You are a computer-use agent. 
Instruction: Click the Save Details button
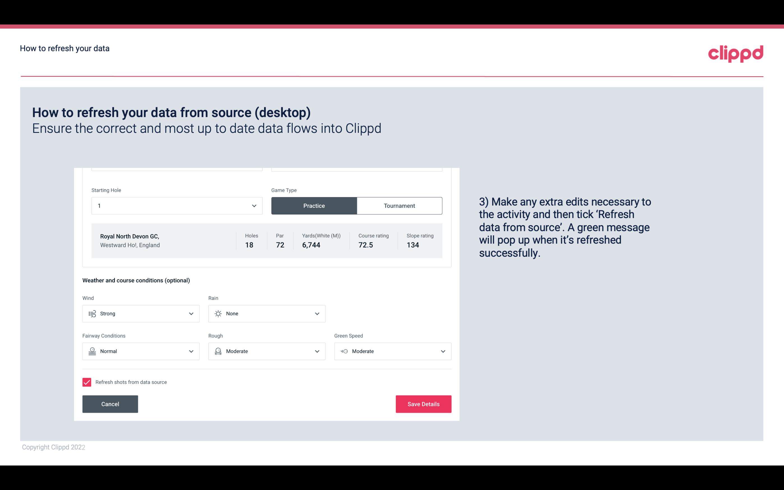tap(423, 404)
